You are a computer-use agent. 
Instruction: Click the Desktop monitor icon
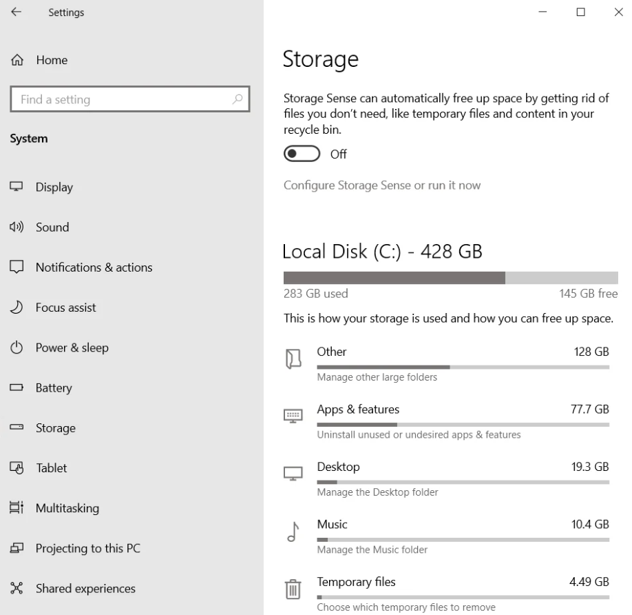pos(293,474)
